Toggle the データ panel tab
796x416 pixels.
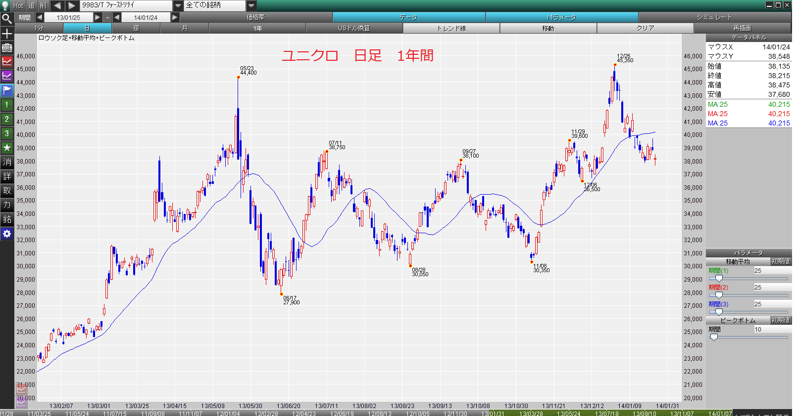[x=409, y=17]
